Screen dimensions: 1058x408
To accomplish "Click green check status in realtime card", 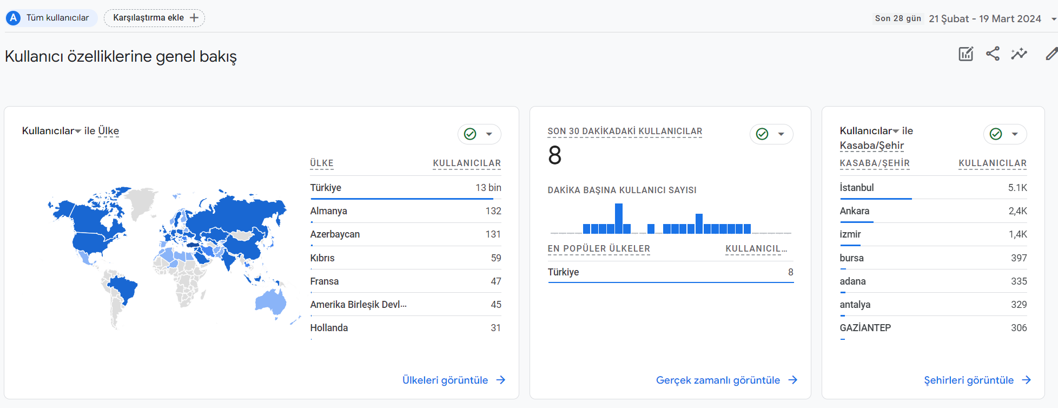I will click(762, 134).
